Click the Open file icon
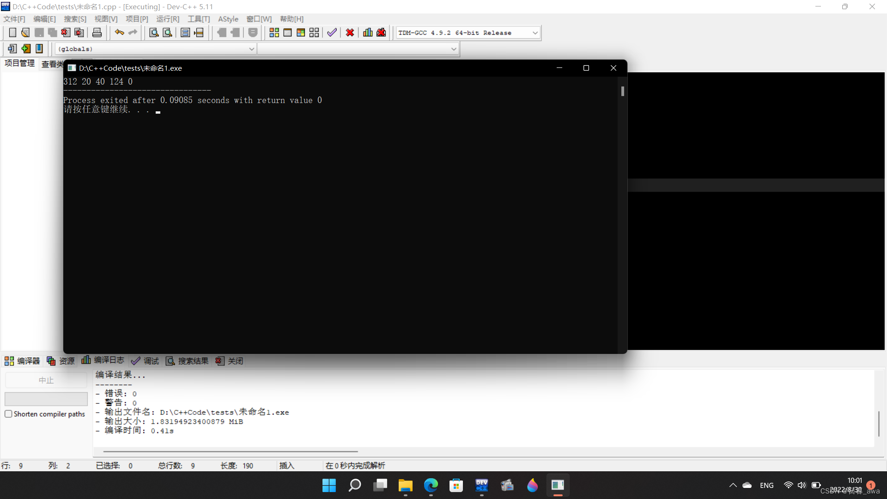 coord(25,32)
